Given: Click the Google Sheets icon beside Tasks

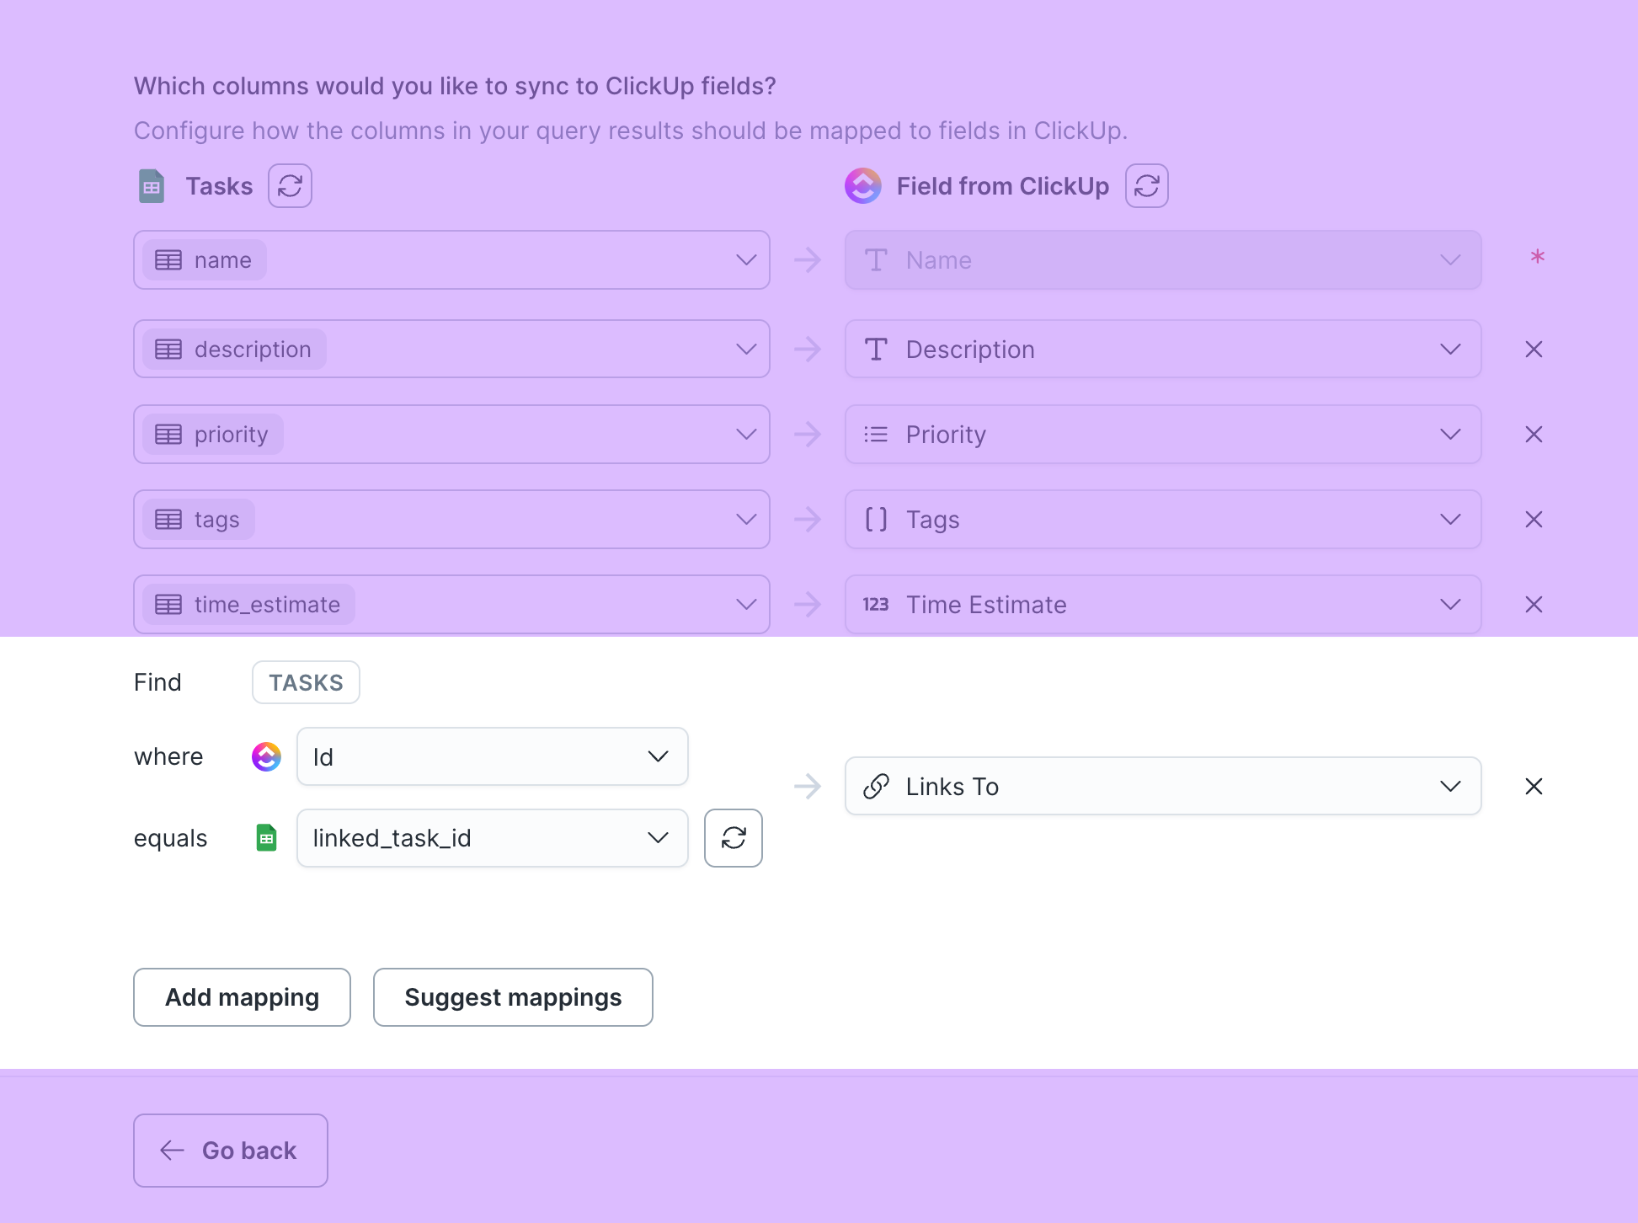Looking at the screenshot, I should point(152,186).
